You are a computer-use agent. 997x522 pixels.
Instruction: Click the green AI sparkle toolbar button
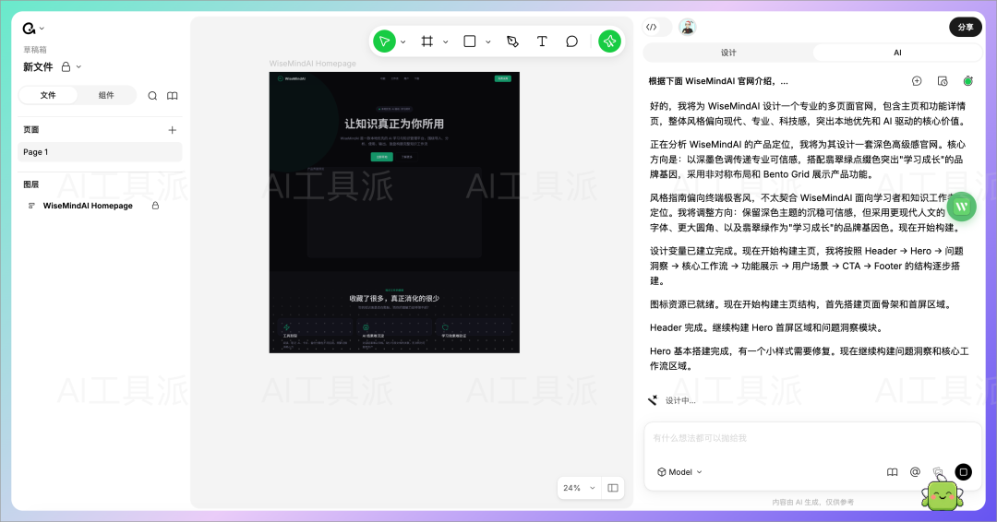tap(610, 42)
